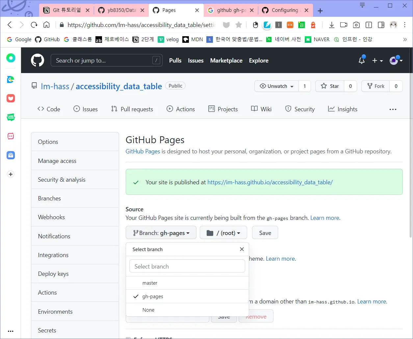
Task: Open the Issues repository tab
Action: [86, 109]
